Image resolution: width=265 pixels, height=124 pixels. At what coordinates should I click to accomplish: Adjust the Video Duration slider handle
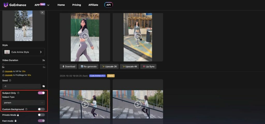3,64
